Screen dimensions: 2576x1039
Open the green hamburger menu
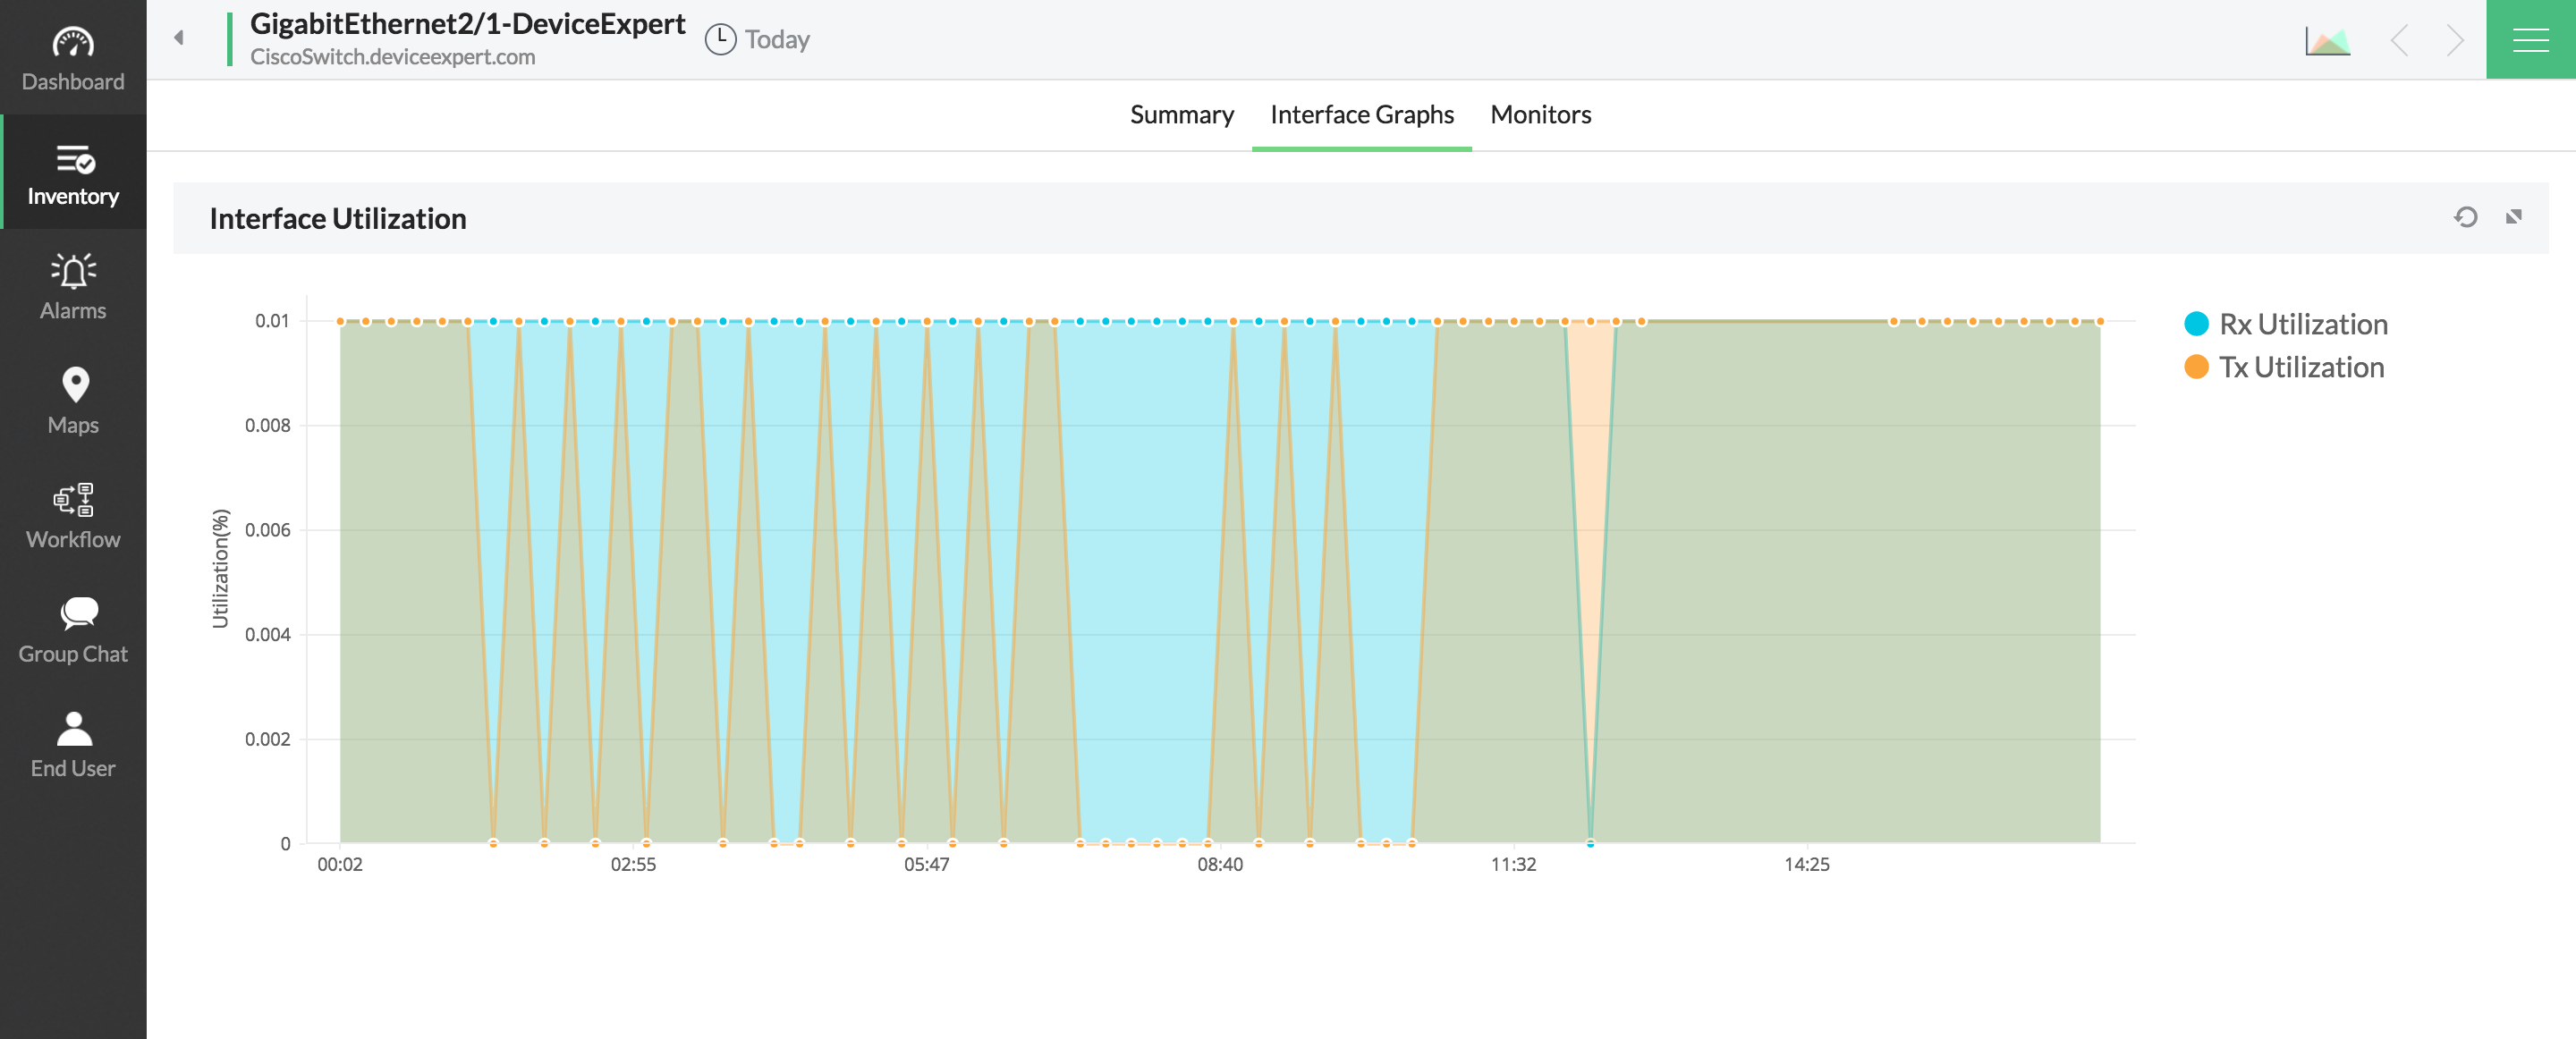(x=2530, y=40)
